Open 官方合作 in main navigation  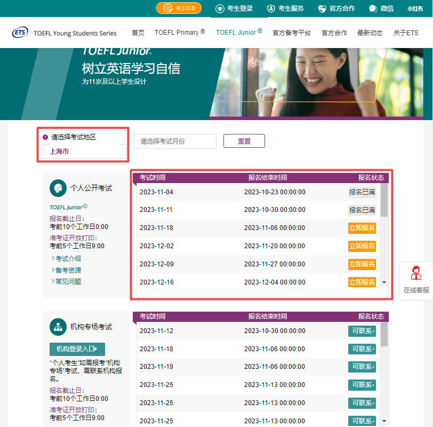pyautogui.click(x=334, y=33)
